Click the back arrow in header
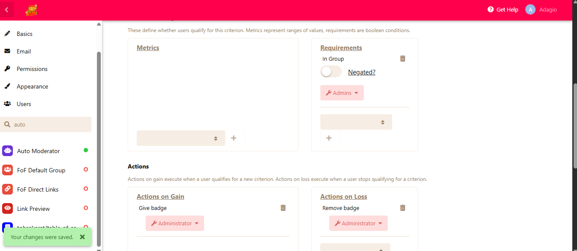 (7, 10)
